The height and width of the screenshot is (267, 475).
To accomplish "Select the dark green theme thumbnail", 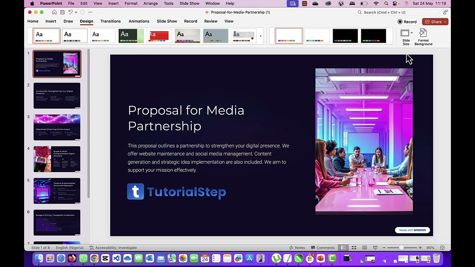I will [x=131, y=36].
